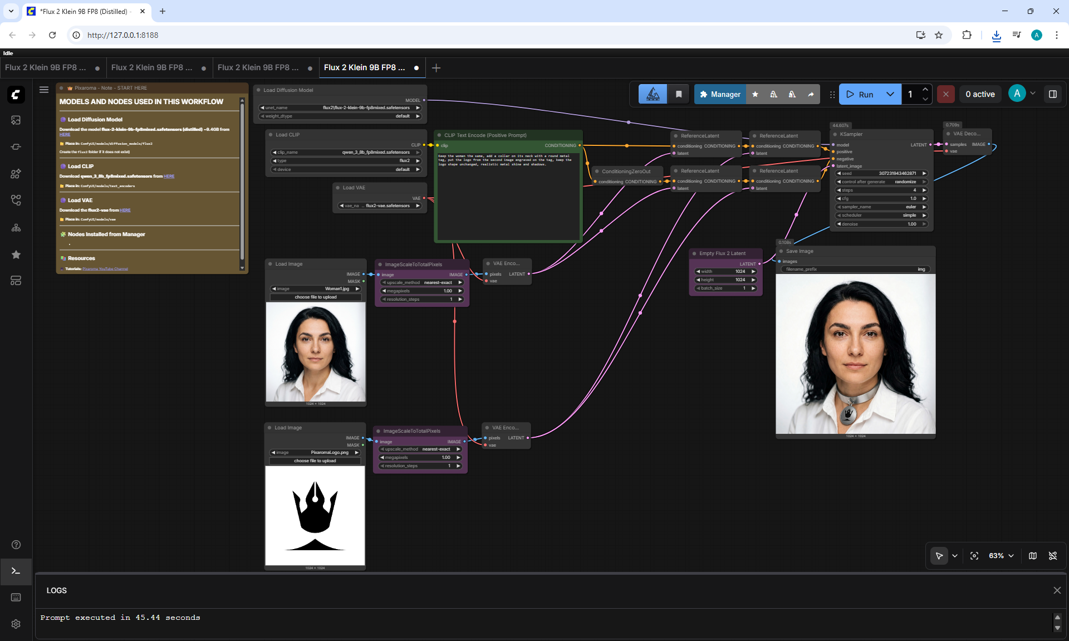Open the ComfyUI Manager

click(720, 95)
